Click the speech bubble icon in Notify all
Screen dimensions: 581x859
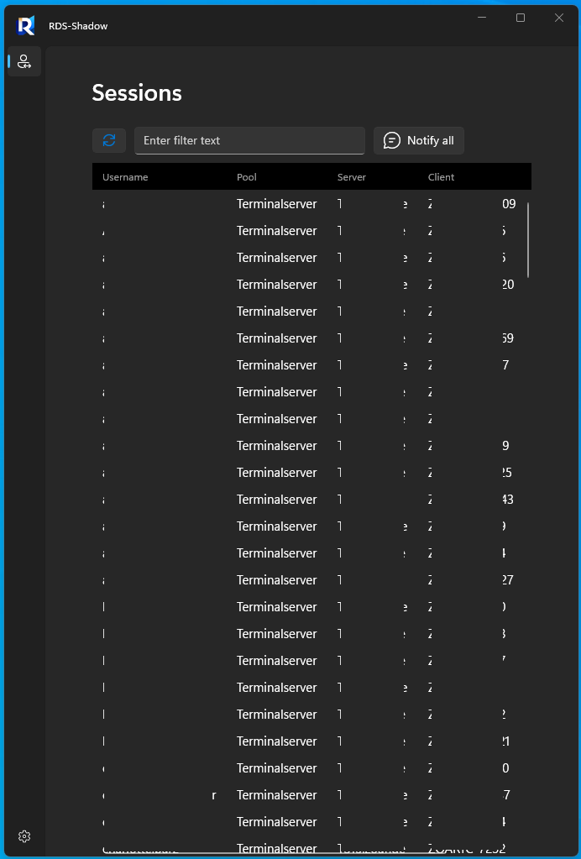(x=392, y=140)
